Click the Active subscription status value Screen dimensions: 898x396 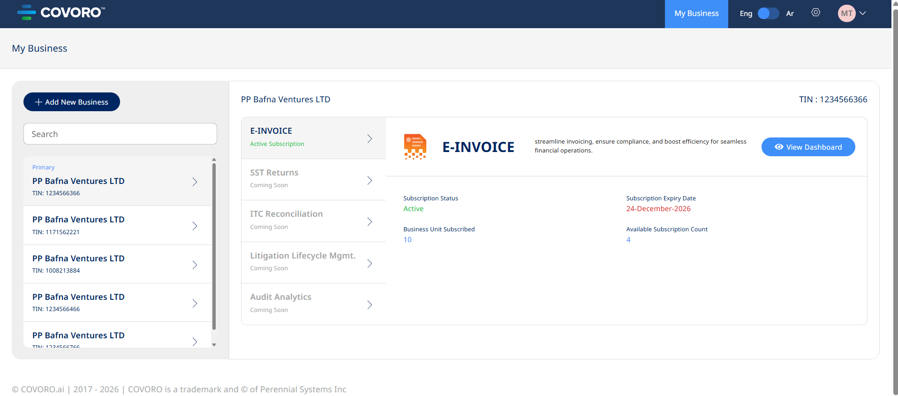click(x=414, y=209)
